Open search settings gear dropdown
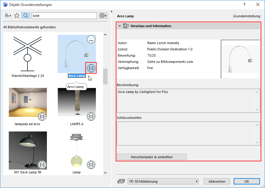This screenshot has height=188, width=265. pyautogui.click(x=103, y=16)
